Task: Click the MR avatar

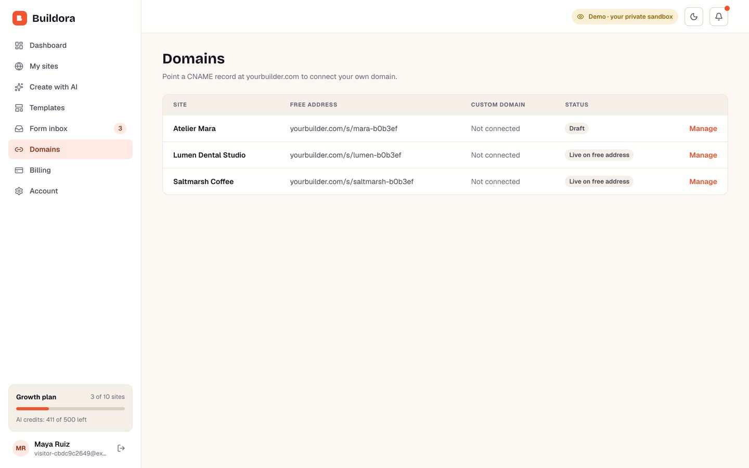Action: pos(21,448)
